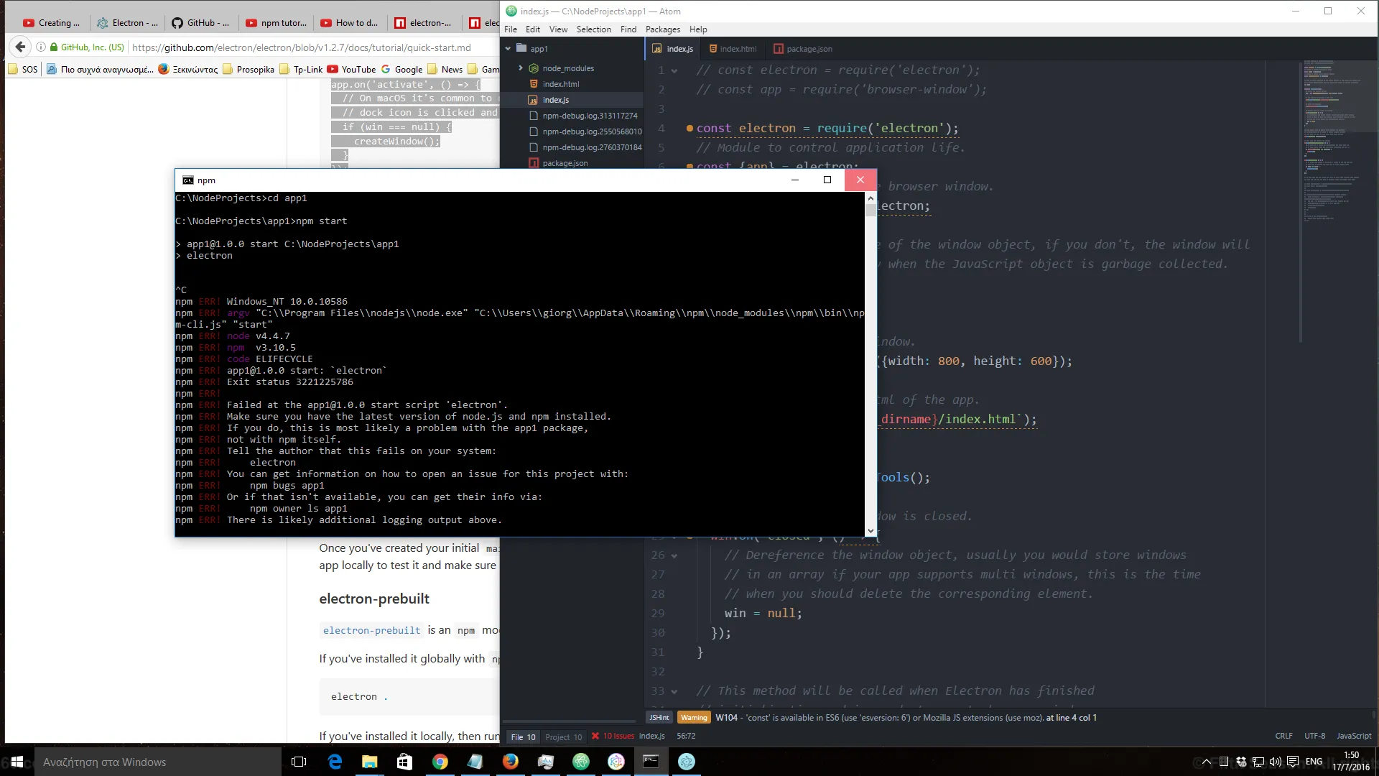Click the browser back arrow button
This screenshot has height=776, width=1379.
[21, 47]
